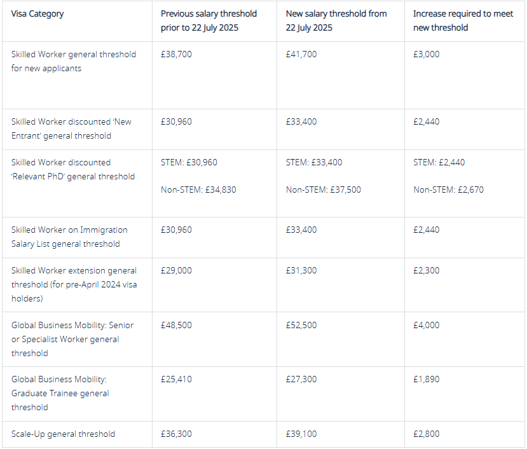527x449 pixels.
Task: Click the £39,100 Scale-Up new threshold
Action: tap(301, 434)
